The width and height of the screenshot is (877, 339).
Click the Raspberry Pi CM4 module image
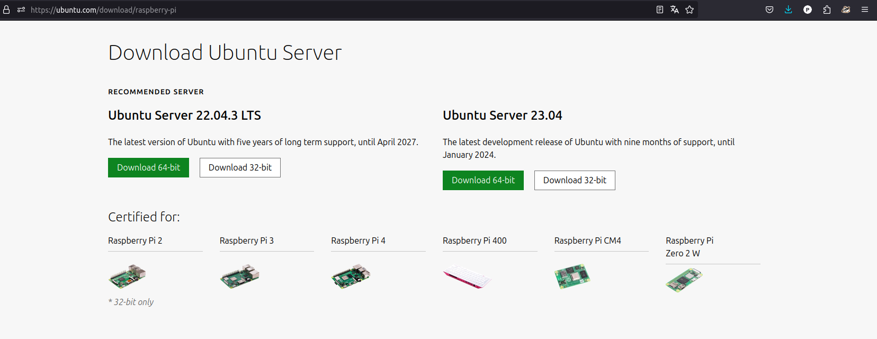pyautogui.click(x=572, y=276)
